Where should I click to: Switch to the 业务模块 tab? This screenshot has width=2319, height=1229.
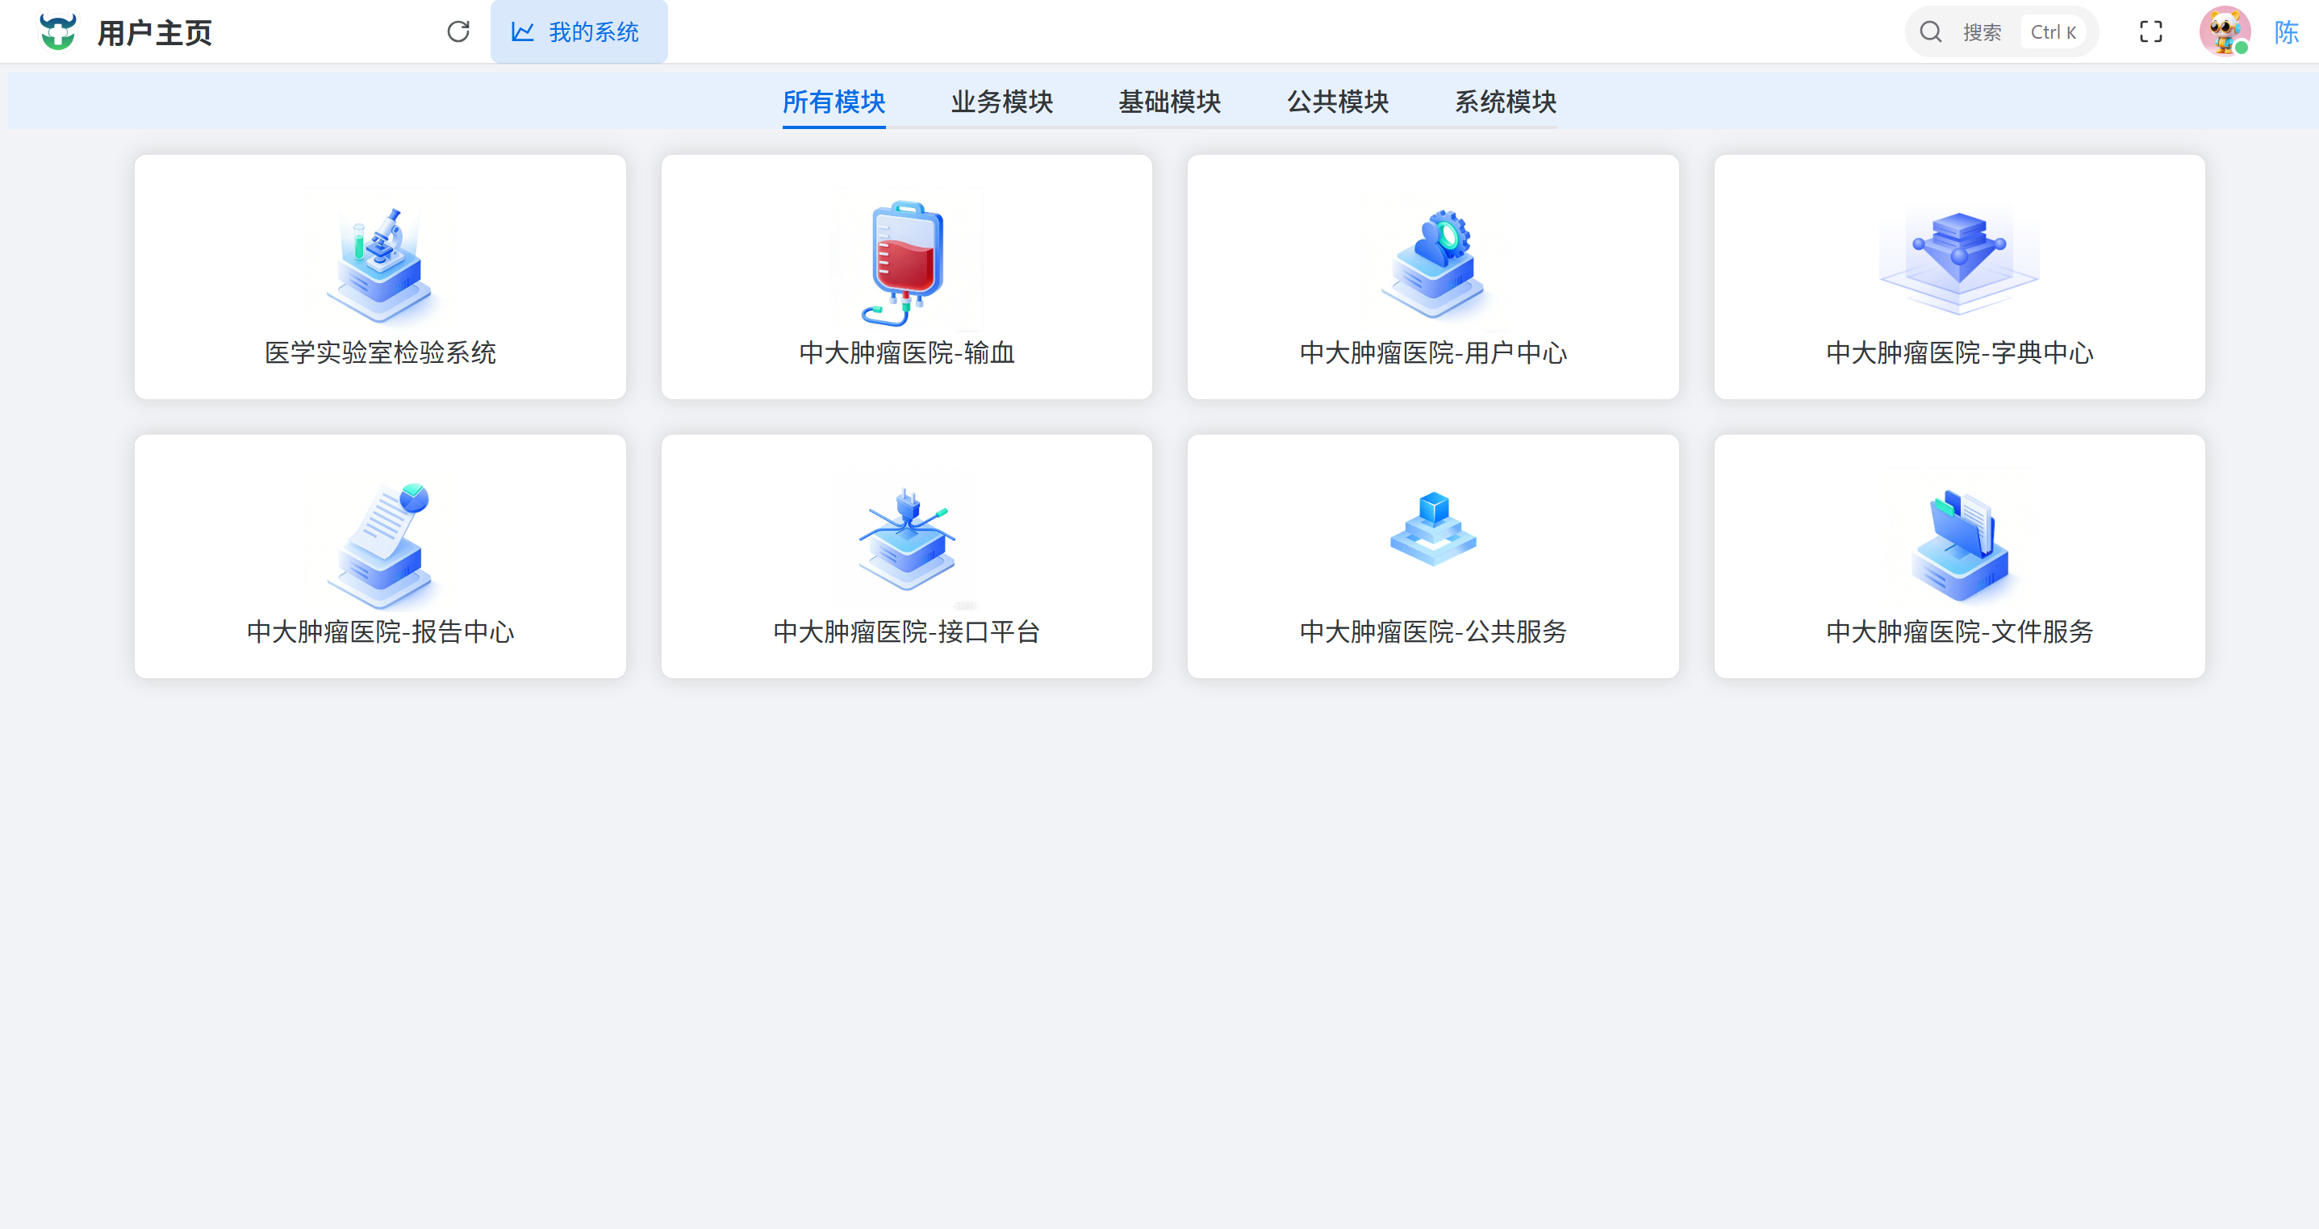(1002, 102)
